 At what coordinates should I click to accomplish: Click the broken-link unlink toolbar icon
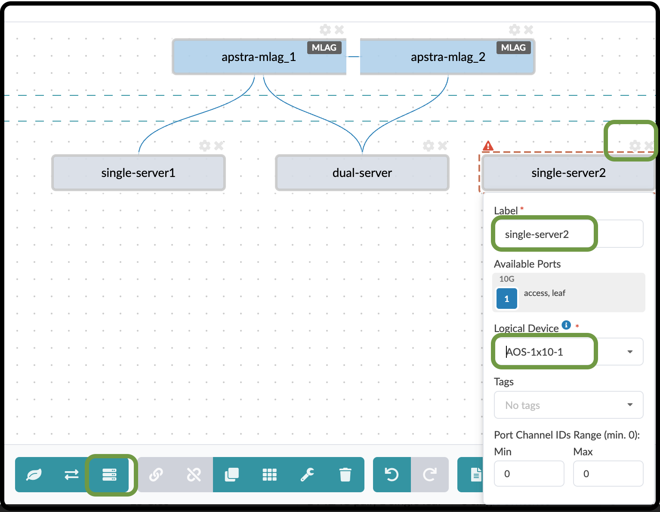(x=194, y=475)
